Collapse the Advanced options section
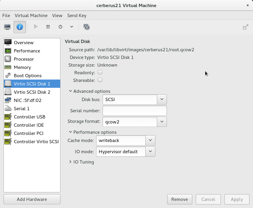Viewport: 253px width, 208px height. tap(90, 91)
